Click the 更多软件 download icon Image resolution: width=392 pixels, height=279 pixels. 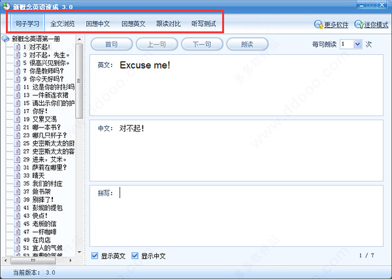coord(319,24)
